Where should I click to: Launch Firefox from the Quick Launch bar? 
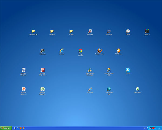[21, 128]
